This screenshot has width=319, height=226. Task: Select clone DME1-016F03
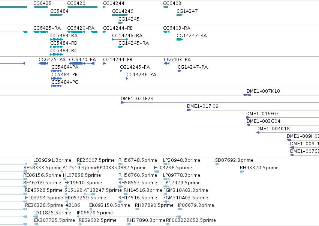[262, 114]
